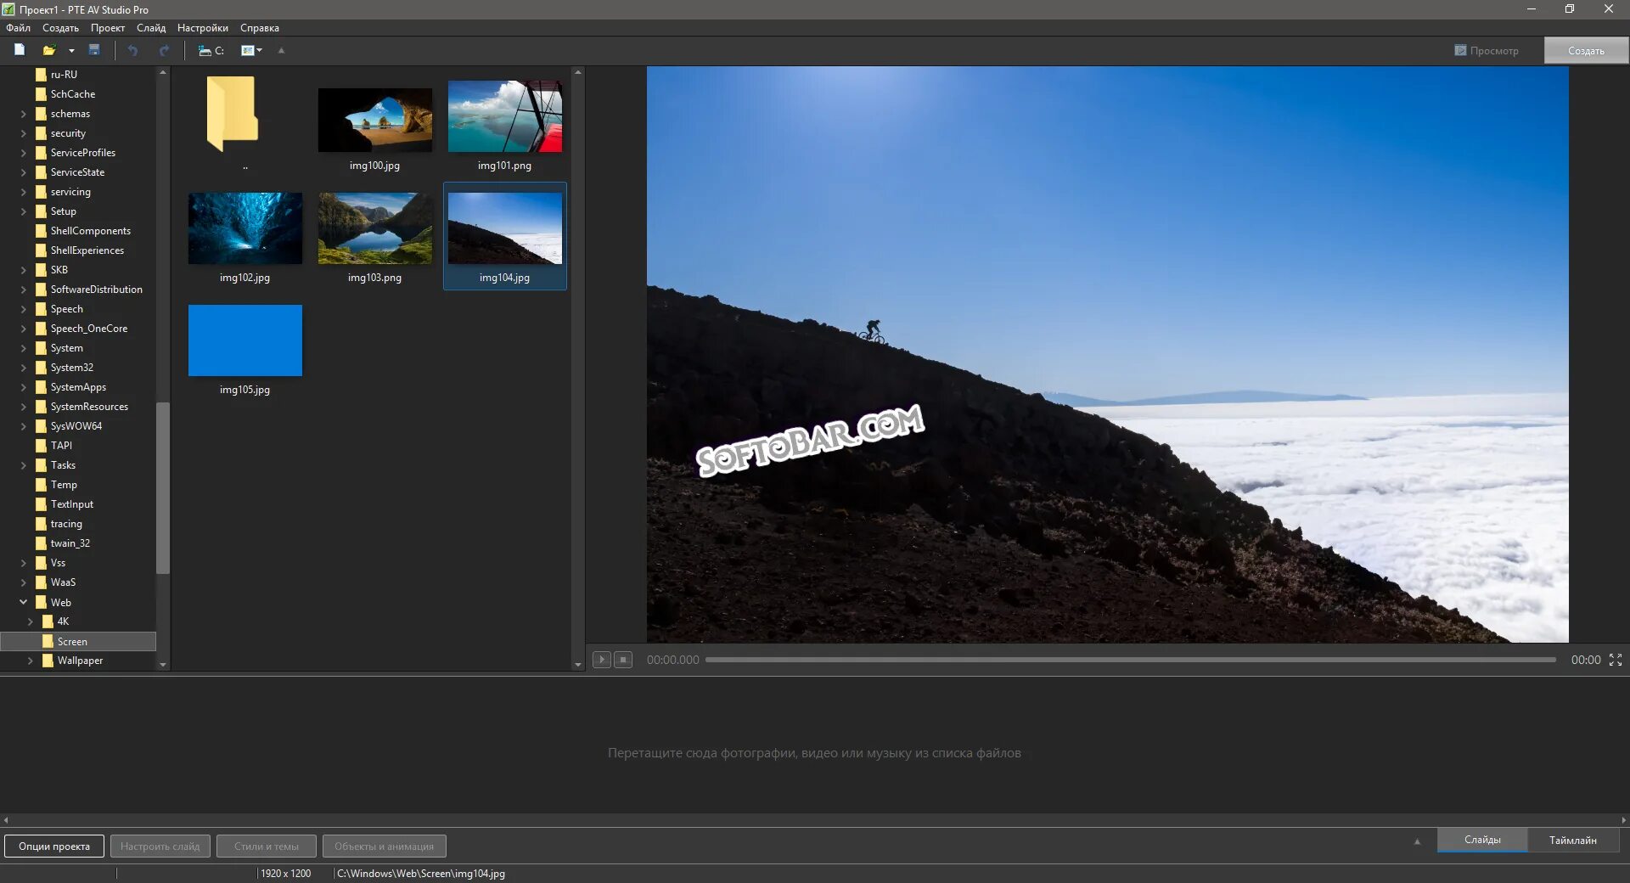The width and height of the screenshot is (1630, 883).
Task: Expand the Speech folder
Action: pos(23,309)
